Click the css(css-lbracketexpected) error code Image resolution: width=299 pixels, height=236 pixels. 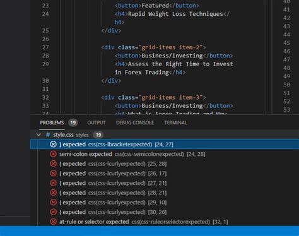(x=120, y=145)
